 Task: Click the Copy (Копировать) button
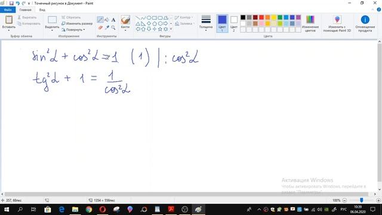(x=29, y=24)
